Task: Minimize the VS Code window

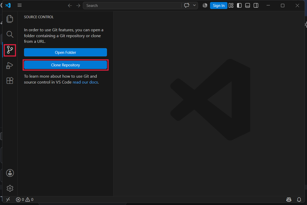Action: pyautogui.click(x=268, y=5)
